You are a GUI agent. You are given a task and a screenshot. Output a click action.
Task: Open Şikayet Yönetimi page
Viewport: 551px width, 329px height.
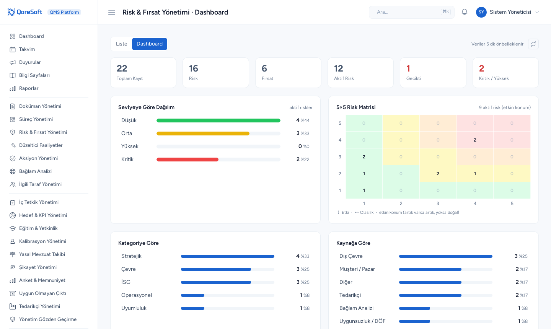[49, 267]
